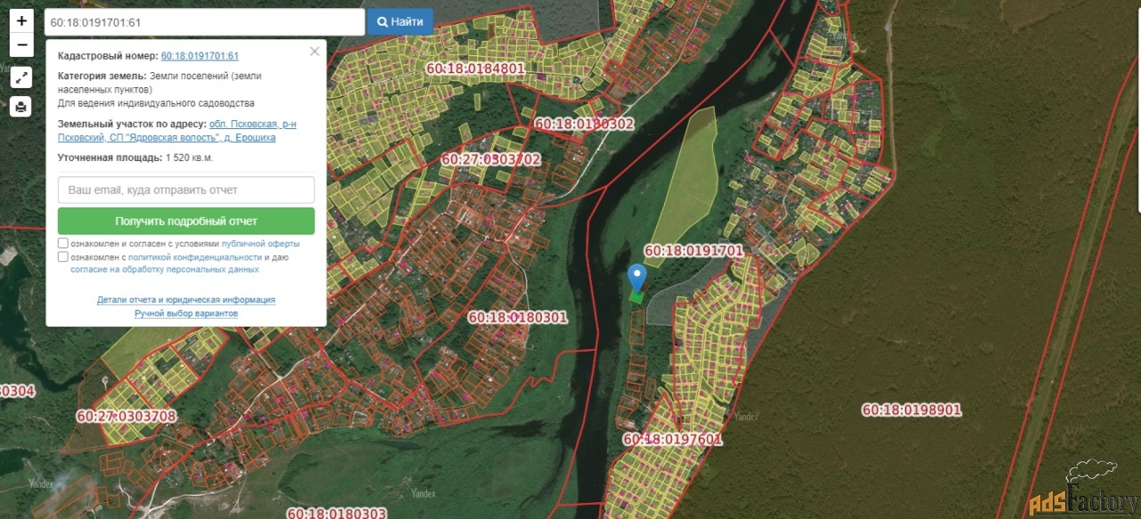Open personal data processing consent link
The image size is (1141, 519).
tap(165, 269)
